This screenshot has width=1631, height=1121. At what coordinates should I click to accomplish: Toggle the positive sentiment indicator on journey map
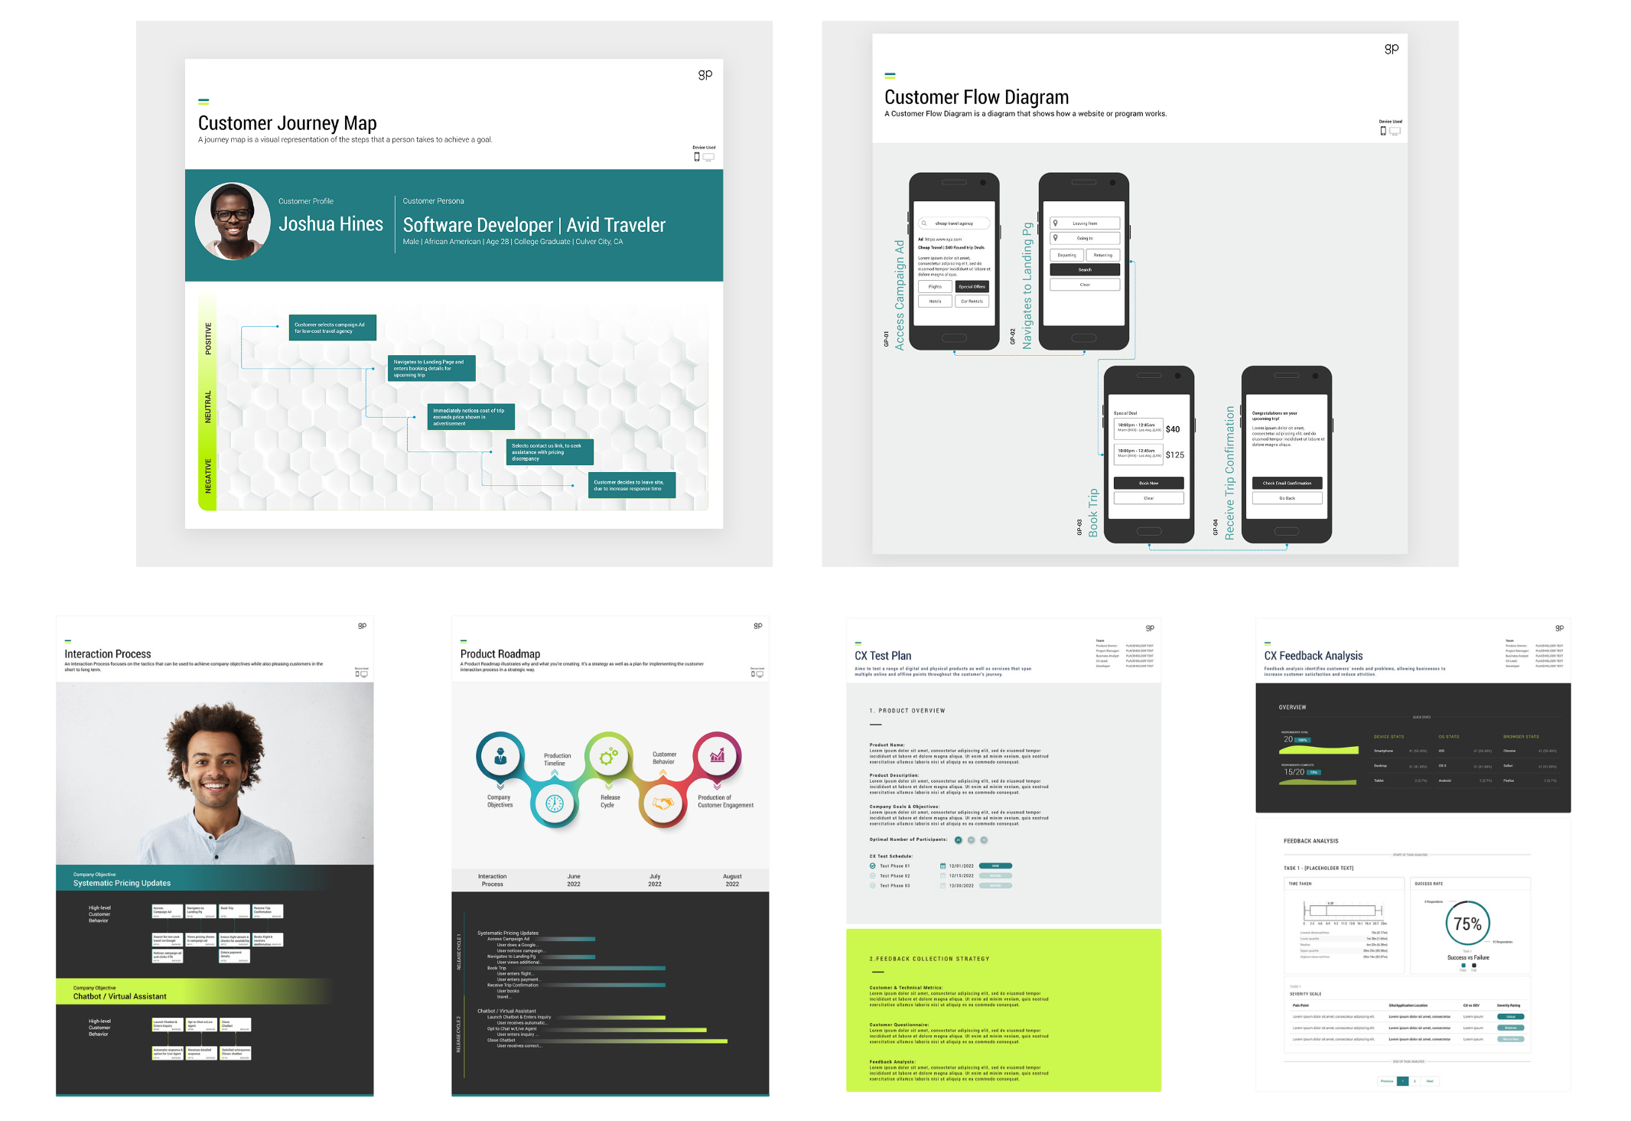[210, 335]
